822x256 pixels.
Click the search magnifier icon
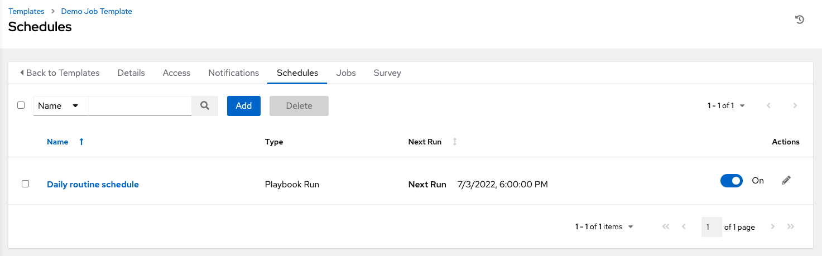205,105
